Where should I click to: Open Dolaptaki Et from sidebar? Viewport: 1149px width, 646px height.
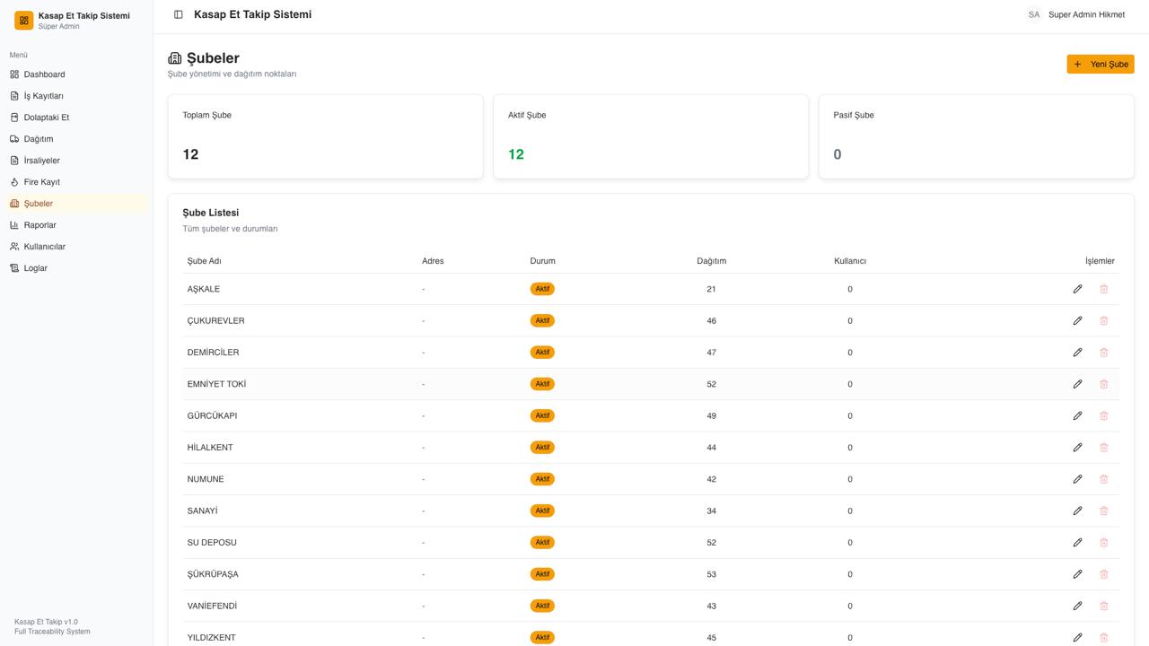(x=46, y=118)
